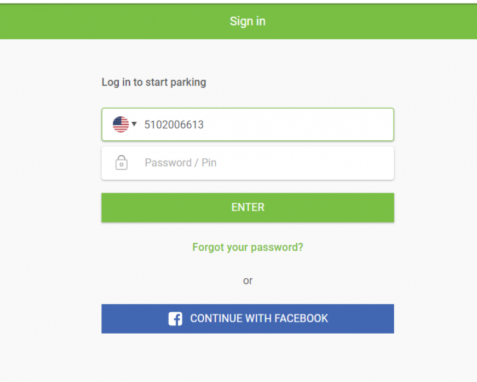Click the green header bar left of Sign in
477x382 pixels.
(89, 21)
